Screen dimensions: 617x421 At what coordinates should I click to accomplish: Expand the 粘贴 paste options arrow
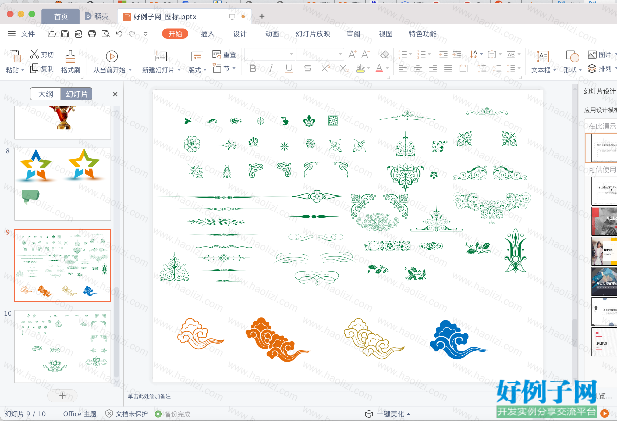pos(23,70)
